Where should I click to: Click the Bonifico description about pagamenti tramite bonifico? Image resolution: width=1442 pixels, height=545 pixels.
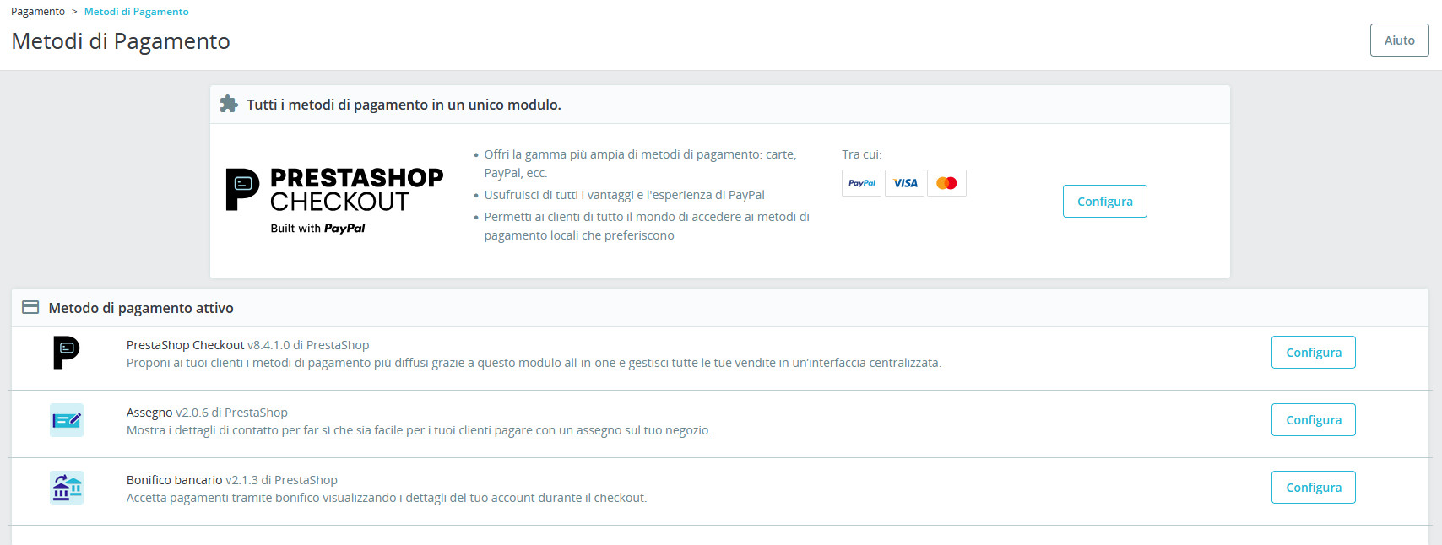tap(387, 498)
